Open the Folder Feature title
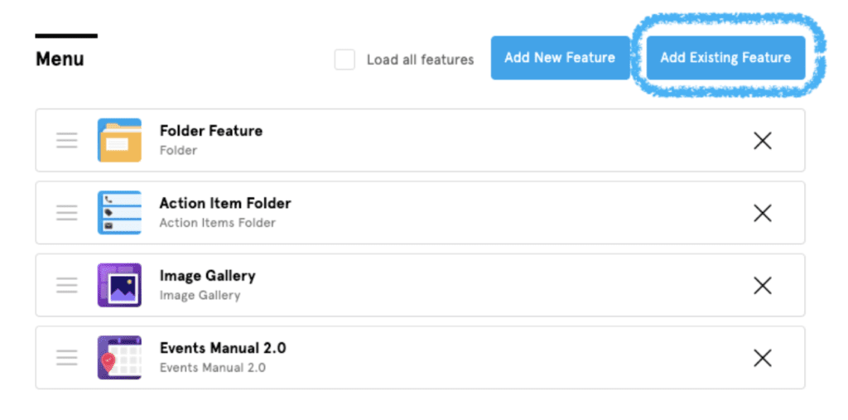 pyautogui.click(x=211, y=131)
